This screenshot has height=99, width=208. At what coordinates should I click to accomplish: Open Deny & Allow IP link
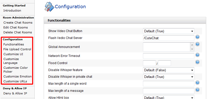tap(15, 93)
